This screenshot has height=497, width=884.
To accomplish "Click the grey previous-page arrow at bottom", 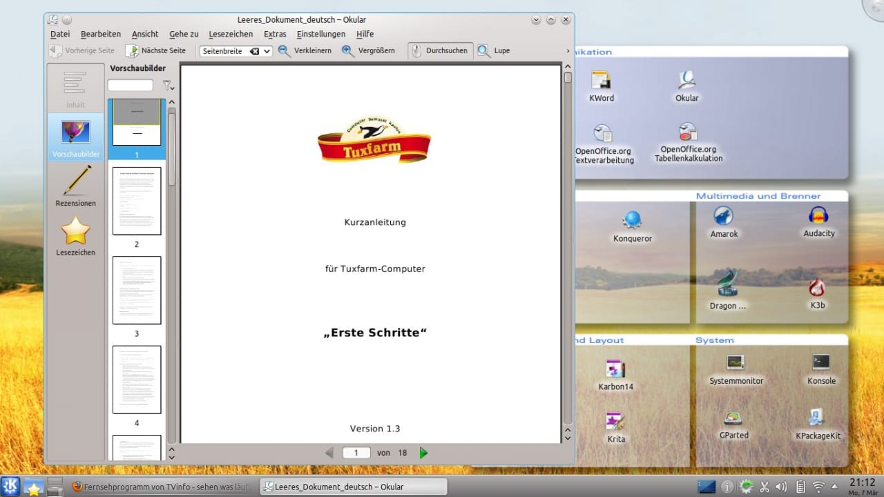I will (x=329, y=453).
